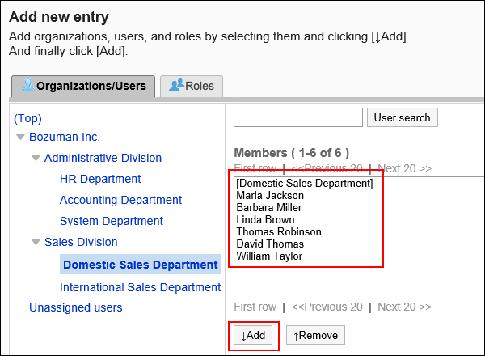Focus the user search text field

tap(297, 117)
